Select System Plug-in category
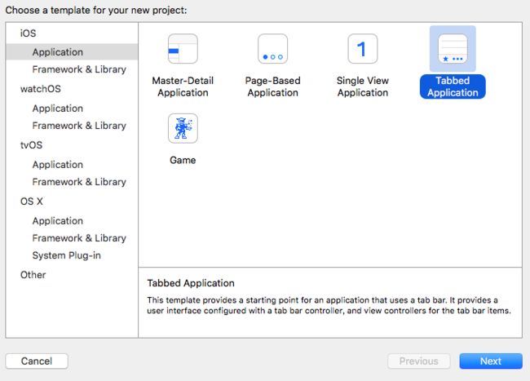The image size is (530, 381). point(67,255)
